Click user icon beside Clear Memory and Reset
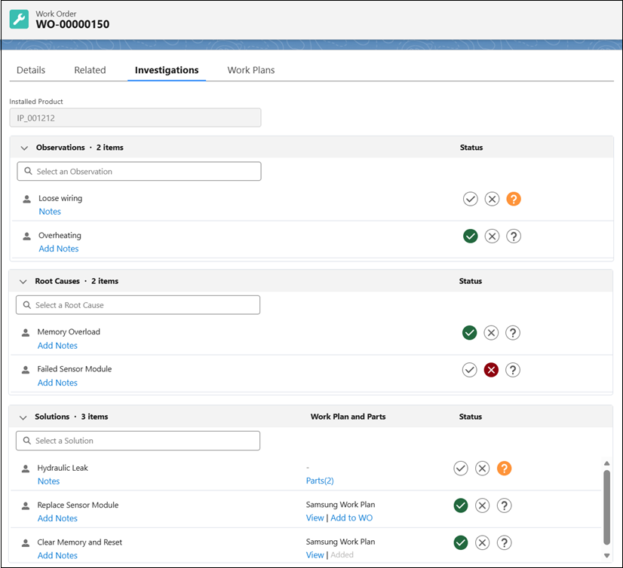Image resolution: width=623 pixels, height=568 pixels. click(26, 543)
